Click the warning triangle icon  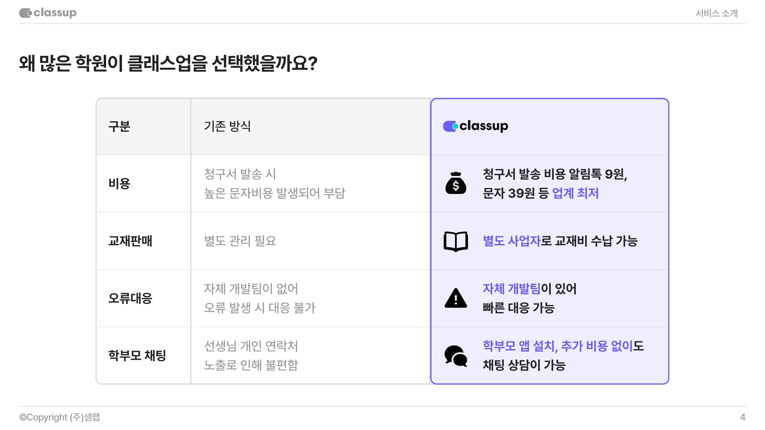point(456,298)
